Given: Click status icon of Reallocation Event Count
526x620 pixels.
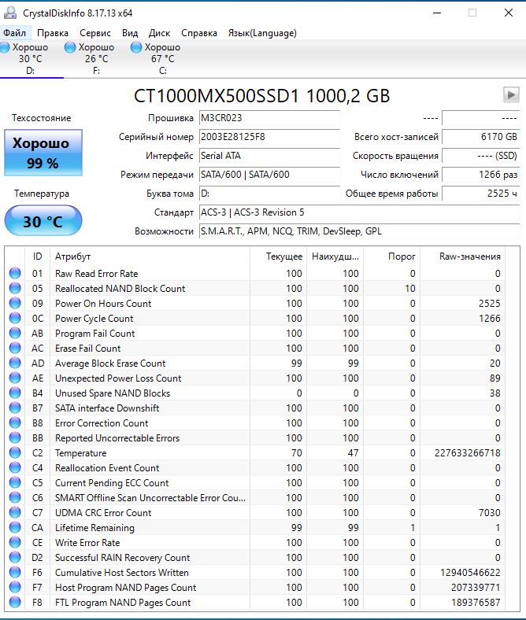Looking at the screenshot, I should [15, 467].
